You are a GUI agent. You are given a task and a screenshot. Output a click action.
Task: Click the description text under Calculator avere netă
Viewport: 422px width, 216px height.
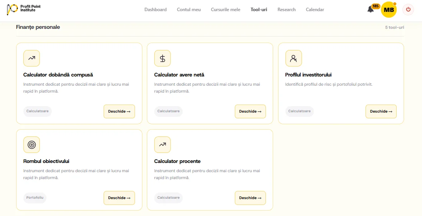(207, 88)
